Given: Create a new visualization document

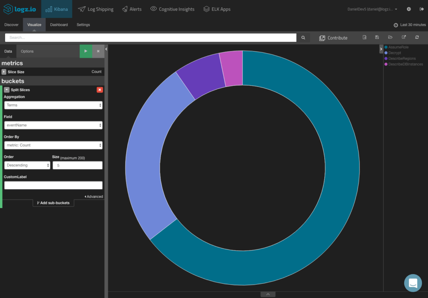Looking at the screenshot, I should click(x=364, y=37).
